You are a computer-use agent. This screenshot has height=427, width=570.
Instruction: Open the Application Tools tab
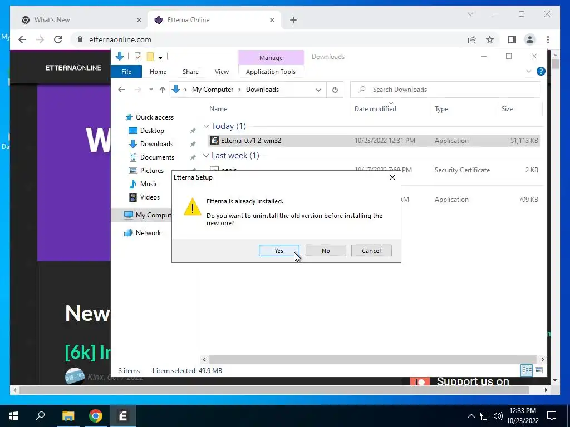[x=271, y=72]
